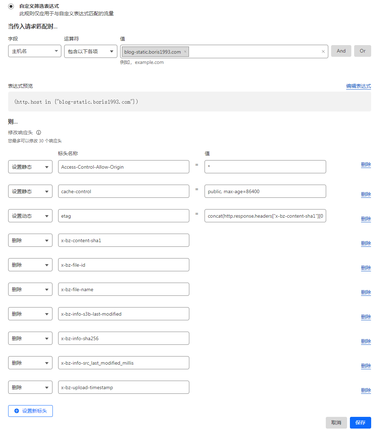This screenshot has width=374, height=430.
Task: Click the info icon next to 修改响应头
Action: coord(39,132)
